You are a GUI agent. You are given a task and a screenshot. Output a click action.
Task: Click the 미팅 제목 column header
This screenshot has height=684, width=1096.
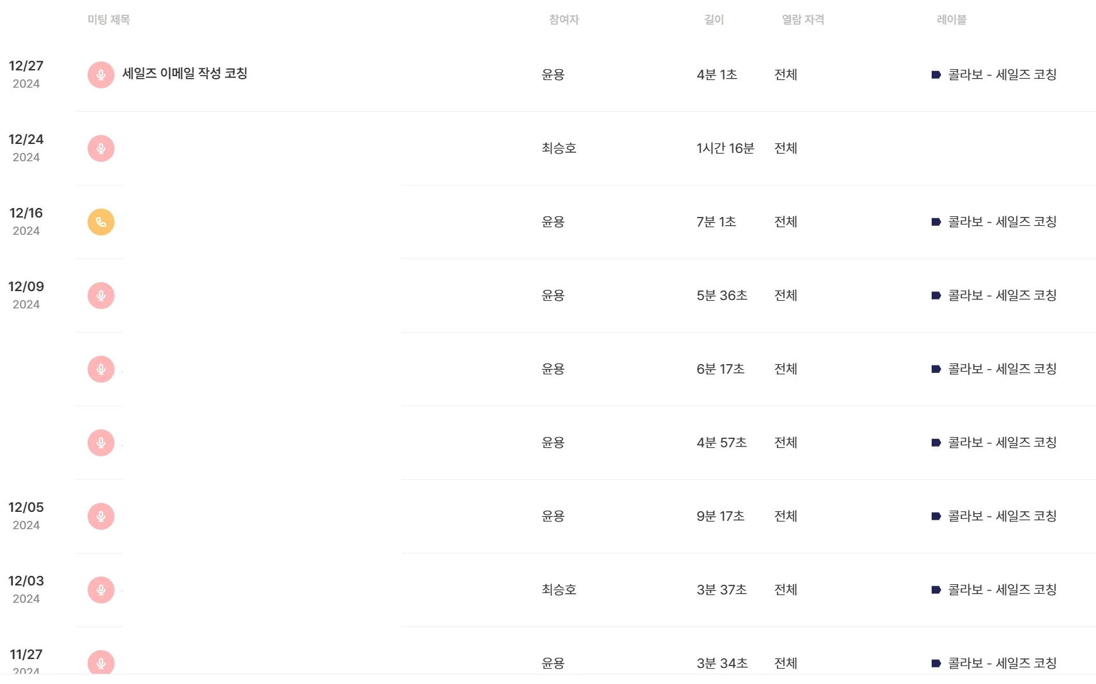109,20
